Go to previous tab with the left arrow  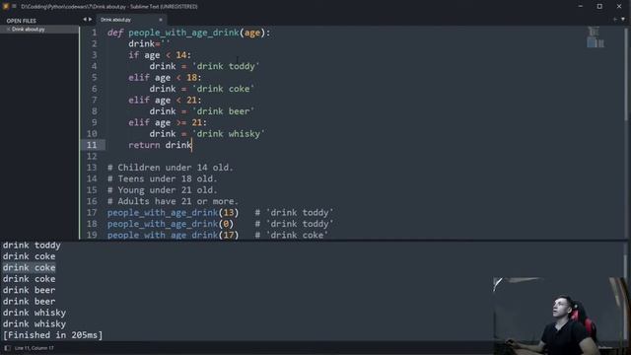pos(85,20)
